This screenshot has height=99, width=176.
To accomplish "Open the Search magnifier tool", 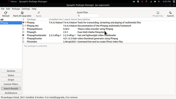I will [170, 13].
